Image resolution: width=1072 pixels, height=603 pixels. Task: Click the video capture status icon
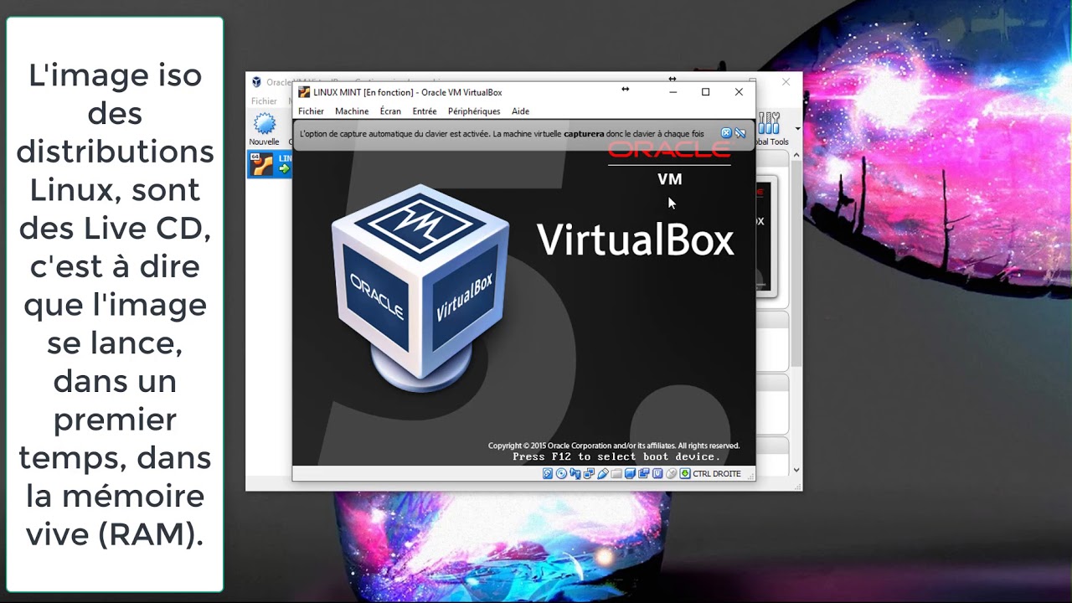tap(644, 473)
